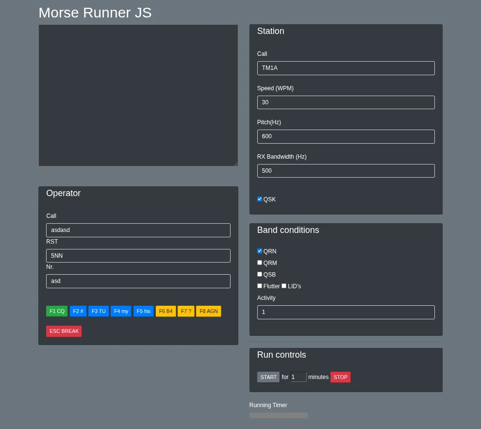Focus the Nr. input field
481x429 pixels.
pos(138,281)
